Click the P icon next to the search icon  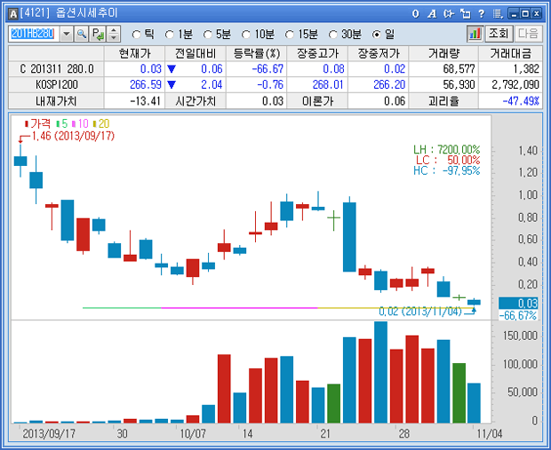coord(97,33)
